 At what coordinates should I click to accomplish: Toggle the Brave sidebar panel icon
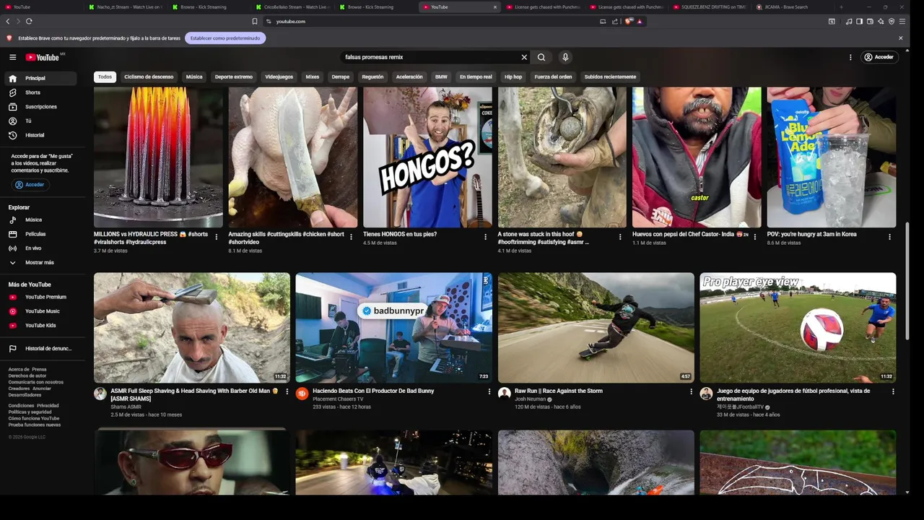(x=859, y=21)
